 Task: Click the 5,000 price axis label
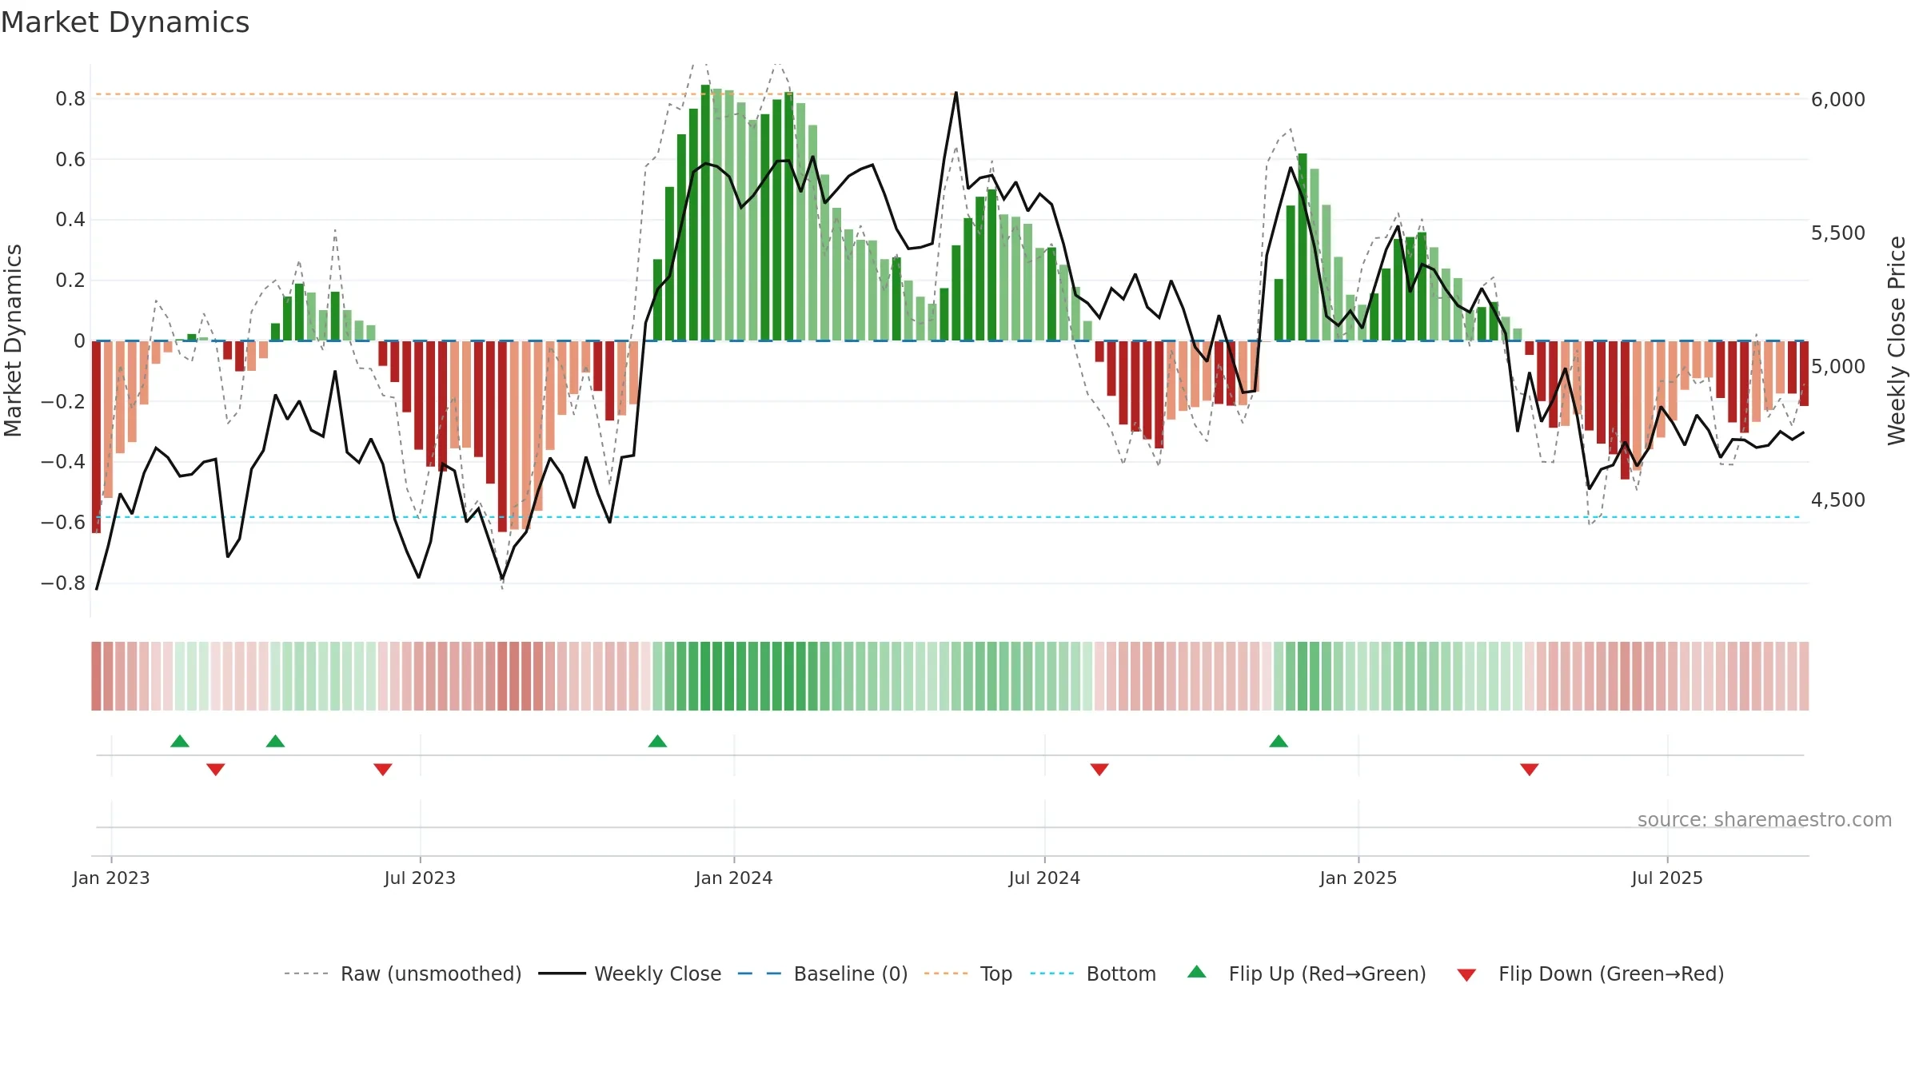click(x=1837, y=367)
